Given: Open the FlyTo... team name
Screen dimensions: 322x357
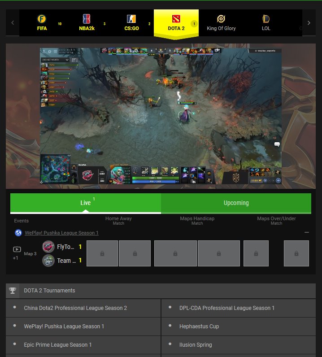Looking at the screenshot, I should point(65,247).
